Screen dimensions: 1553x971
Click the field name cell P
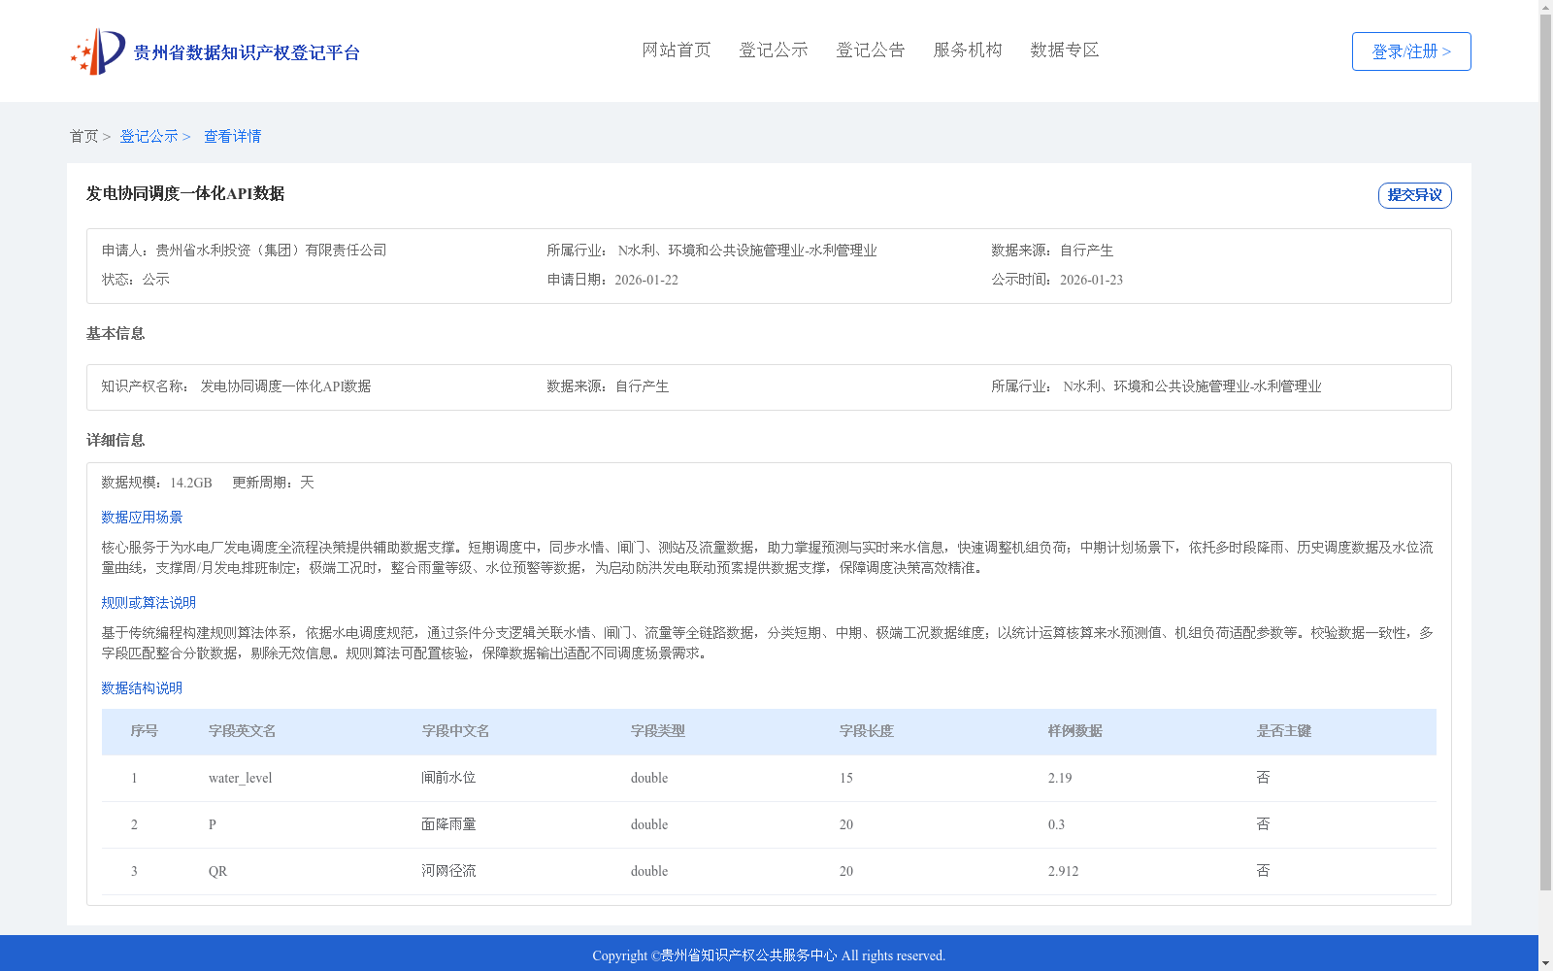213,824
